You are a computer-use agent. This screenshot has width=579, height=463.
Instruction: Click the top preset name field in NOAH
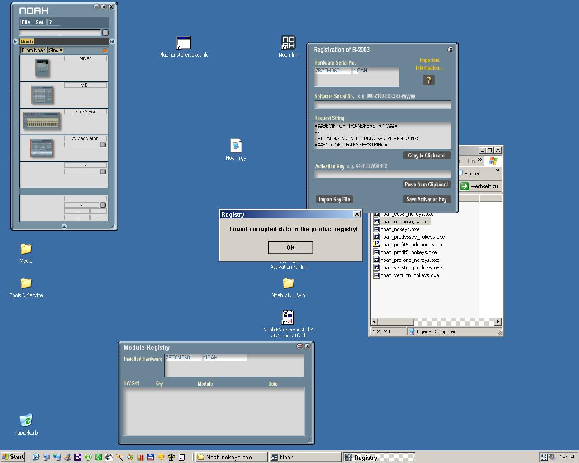pyautogui.click(x=60, y=33)
